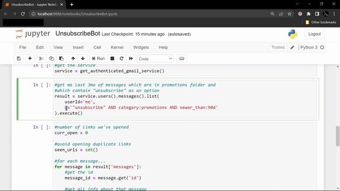Viewport: 340px width, 191px height.
Task: Click the line 'result = service.users().messages().list('
Action: click(107, 96)
